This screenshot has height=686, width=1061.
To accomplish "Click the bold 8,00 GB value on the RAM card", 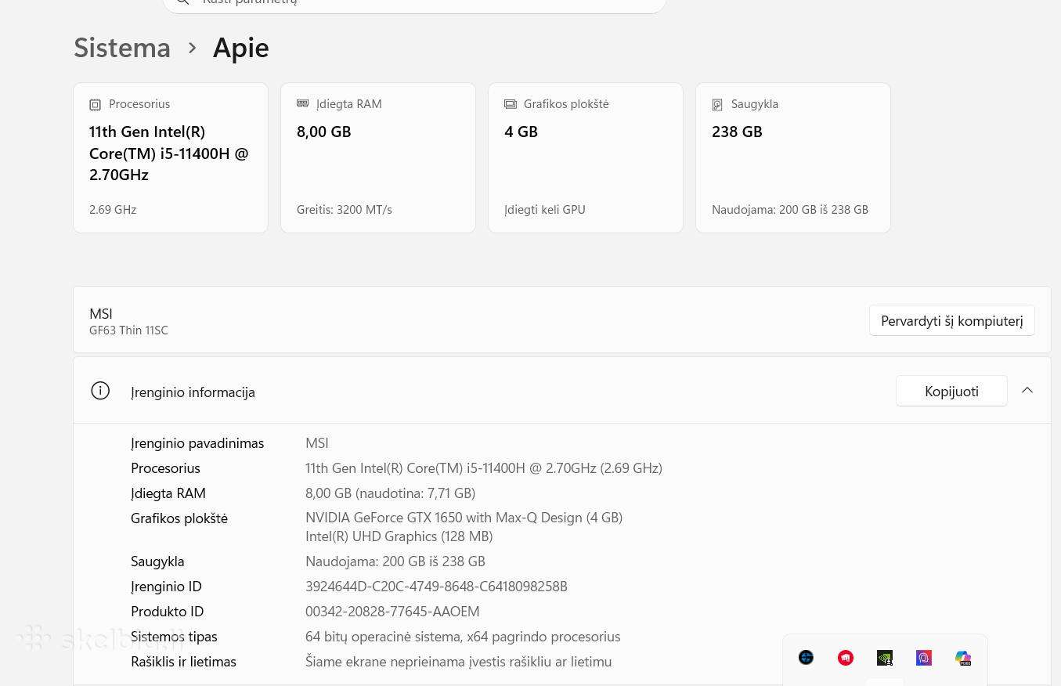I will [x=324, y=132].
